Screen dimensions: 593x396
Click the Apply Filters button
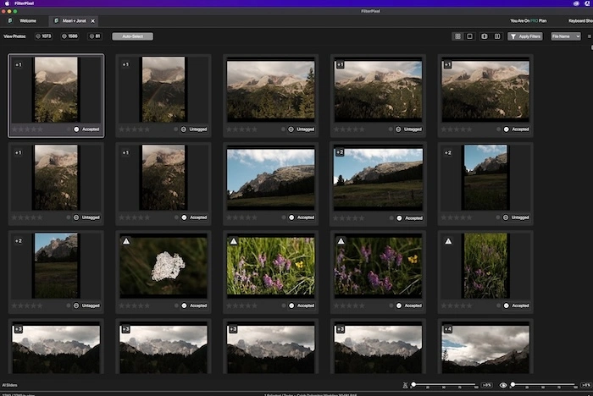pyautogui.click(x=524, y=36)
